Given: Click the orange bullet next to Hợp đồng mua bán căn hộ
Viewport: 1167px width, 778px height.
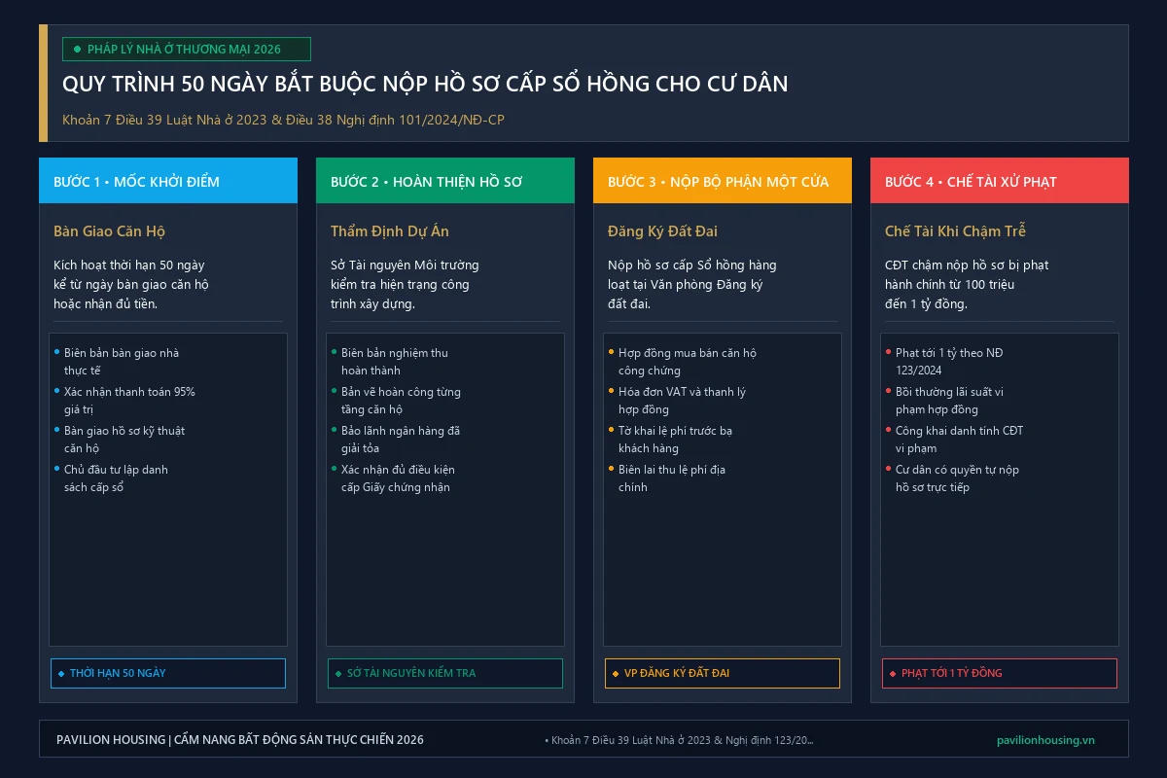Looking at the screenshot, I should (x=611, y=351).
